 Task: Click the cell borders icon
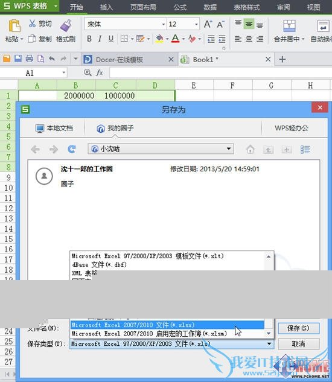point(124,39)
